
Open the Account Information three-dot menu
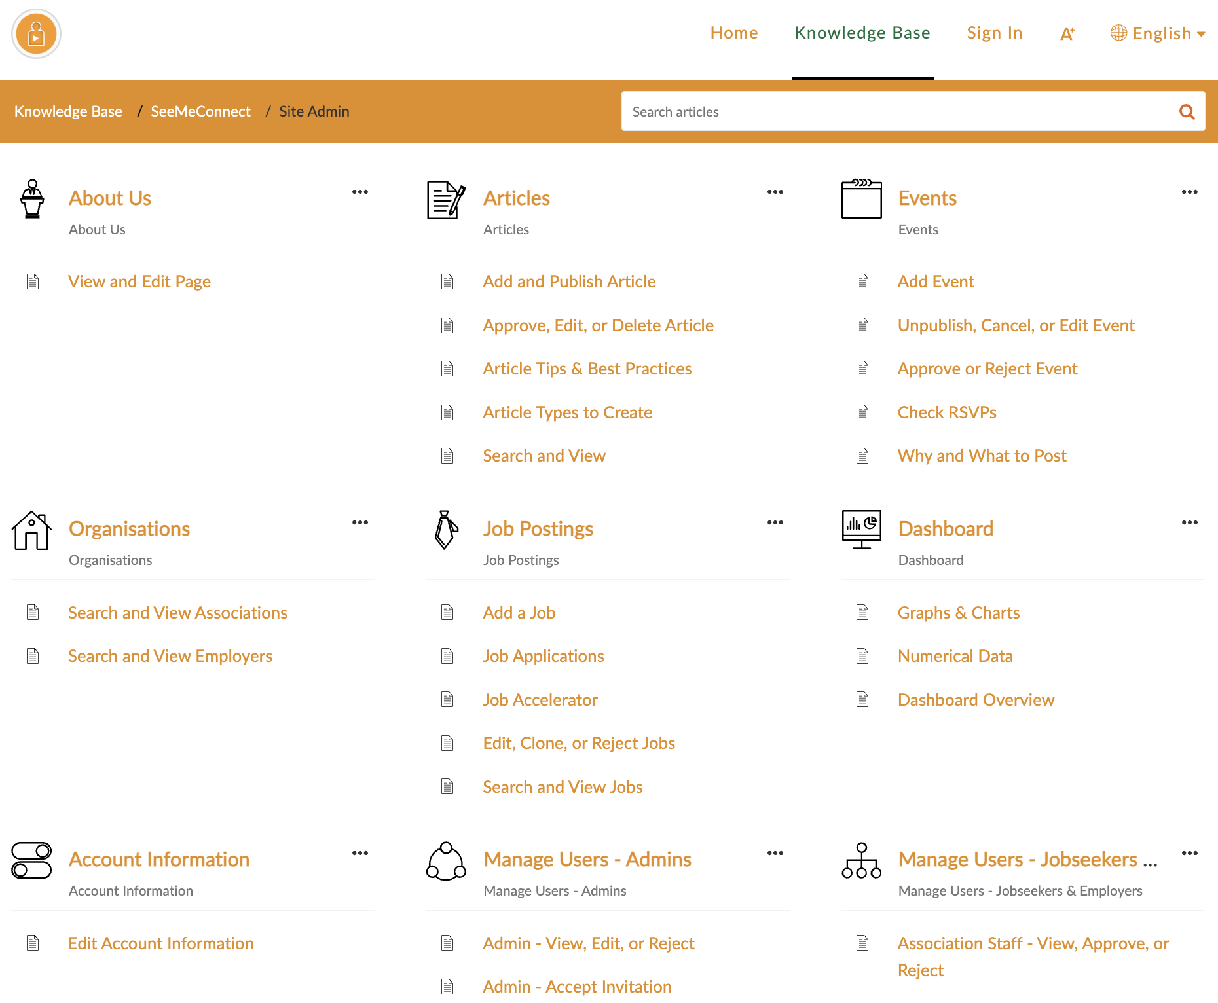360,853
